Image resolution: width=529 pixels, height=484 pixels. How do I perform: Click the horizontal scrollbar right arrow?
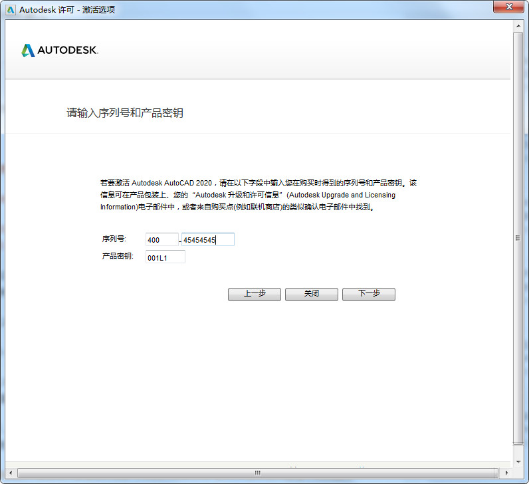(x=506, y=473)
